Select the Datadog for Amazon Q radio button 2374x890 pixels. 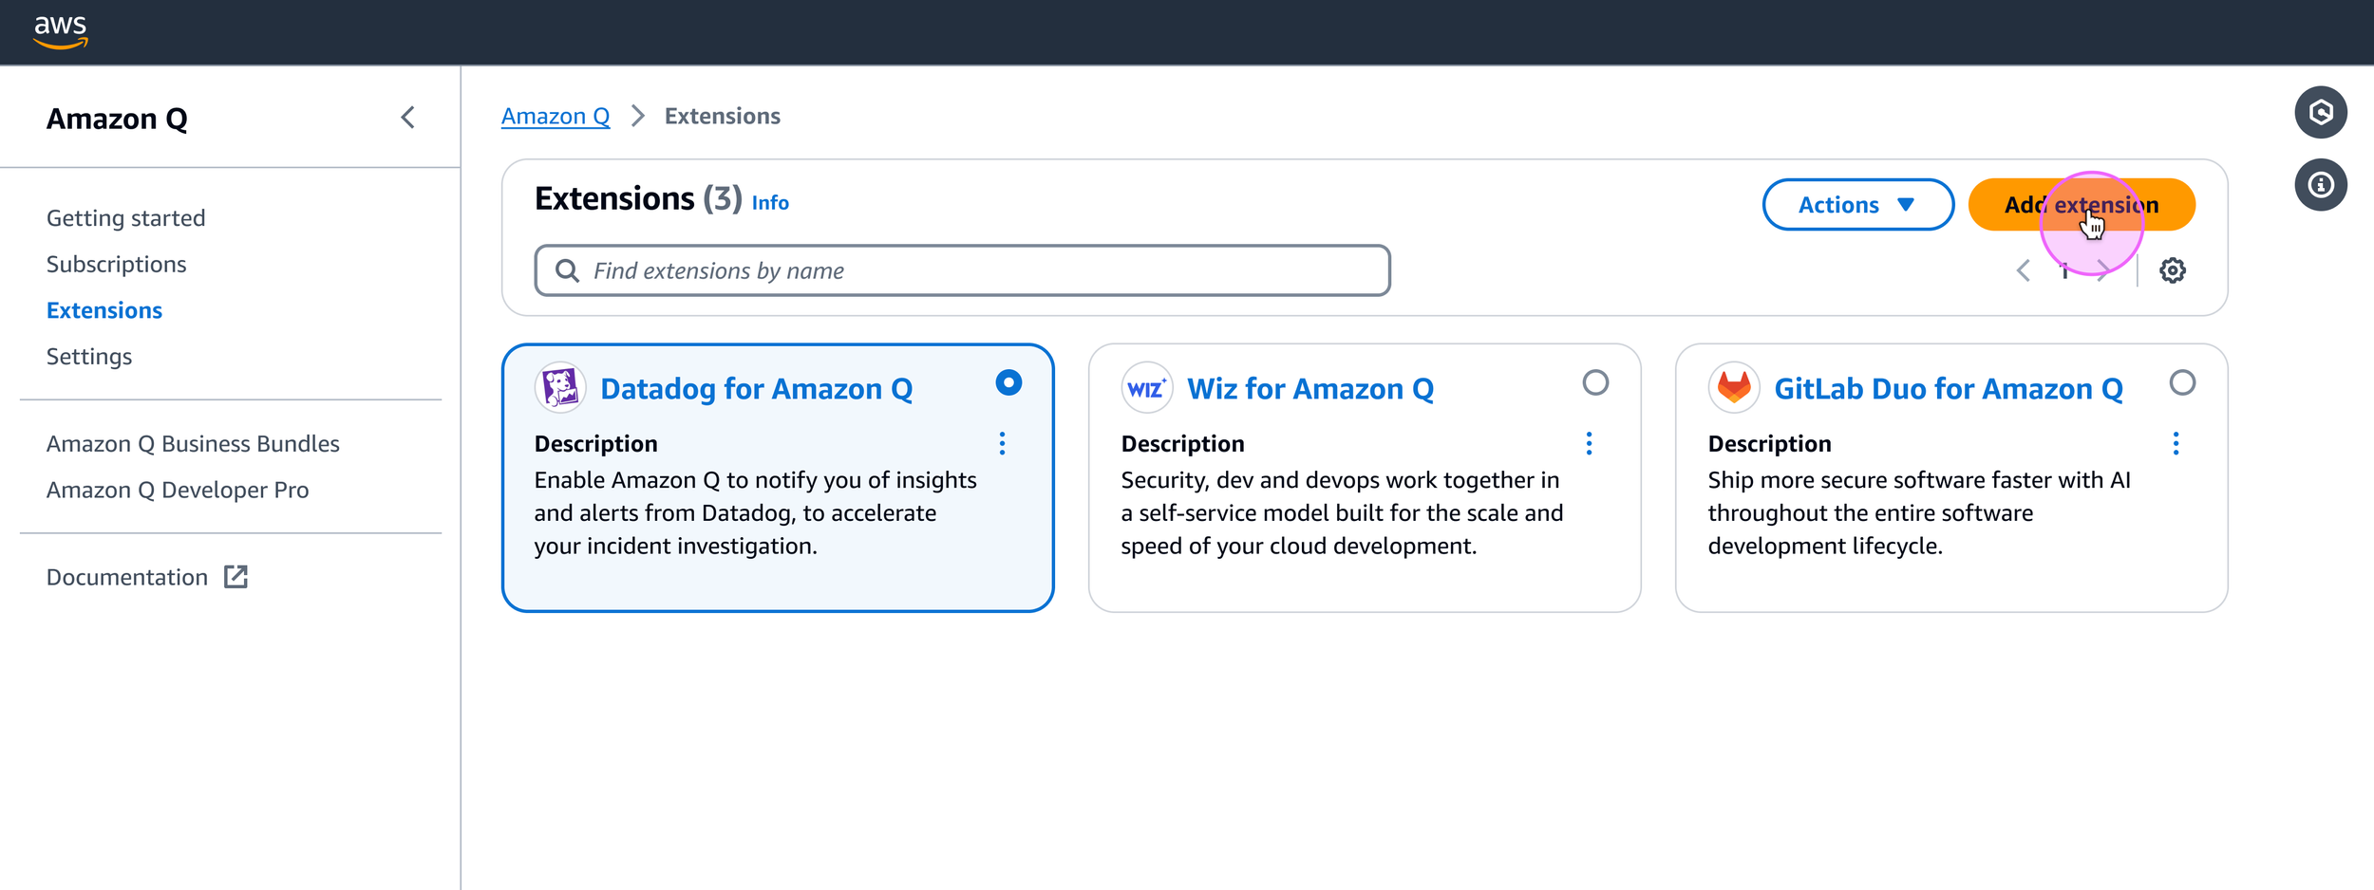point(1008,382)
